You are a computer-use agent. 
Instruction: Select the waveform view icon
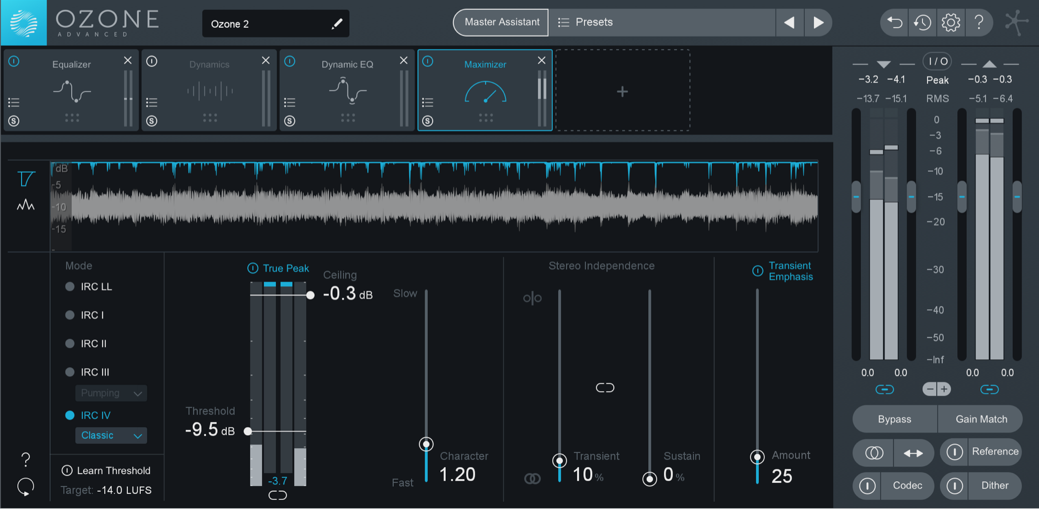click(26, 205)
